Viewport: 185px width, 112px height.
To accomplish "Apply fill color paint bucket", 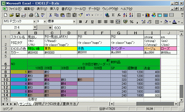I will (x=166, y=22).
